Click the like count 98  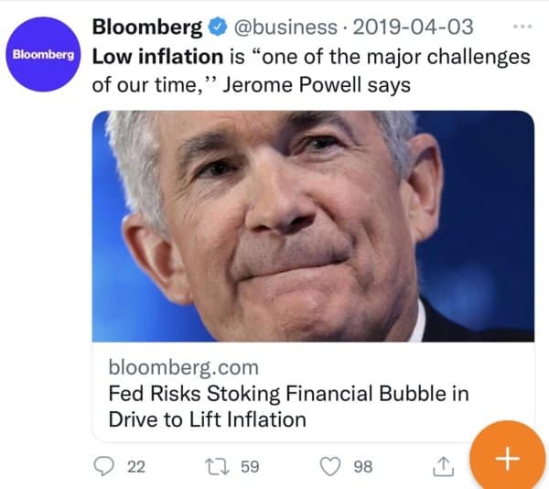(362, 467)
